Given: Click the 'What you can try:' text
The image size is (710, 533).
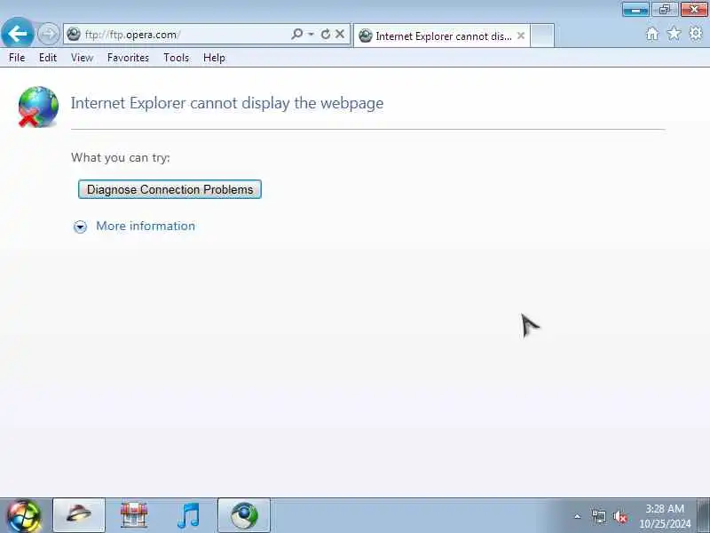Looking at the screenshot, I should tap(121, 158).
